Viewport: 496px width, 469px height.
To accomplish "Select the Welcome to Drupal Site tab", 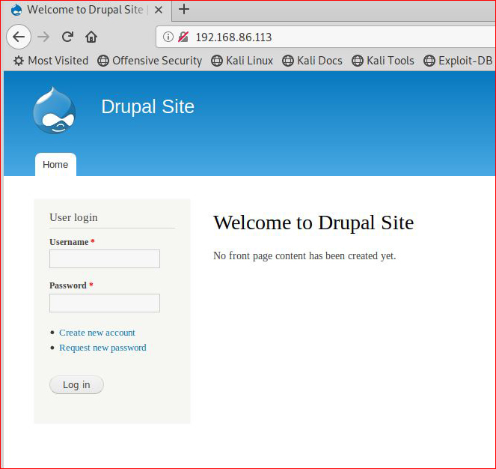I will pos(85,10).
